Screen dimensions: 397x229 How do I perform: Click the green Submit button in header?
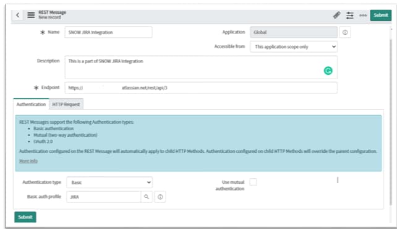(380, 15)
